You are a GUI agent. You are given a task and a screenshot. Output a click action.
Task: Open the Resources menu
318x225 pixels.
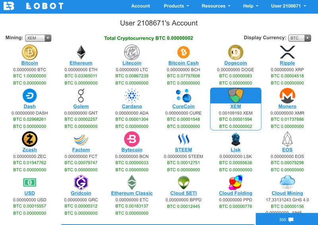pos(216,6)
